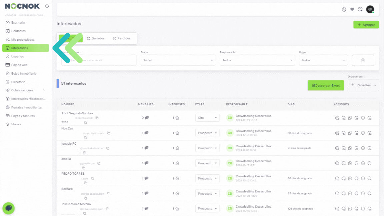Click plain face icon in Jose Antonio Moreno row
This screenshot has height=216, width=384.
[363, 209]
